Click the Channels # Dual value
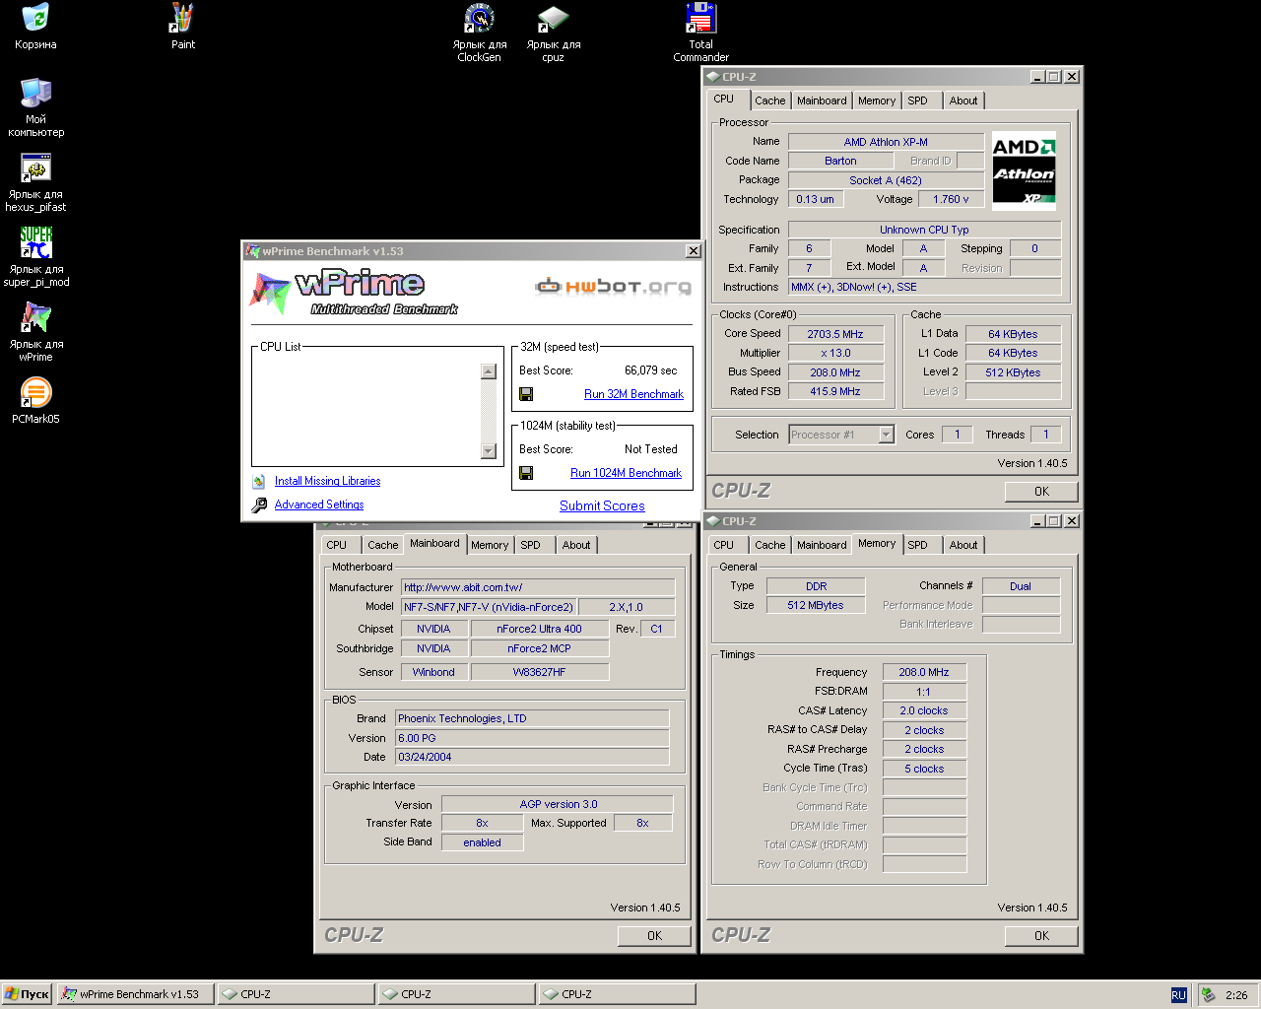Viewport: 1261px width, 1009px height. point(1021,586)
